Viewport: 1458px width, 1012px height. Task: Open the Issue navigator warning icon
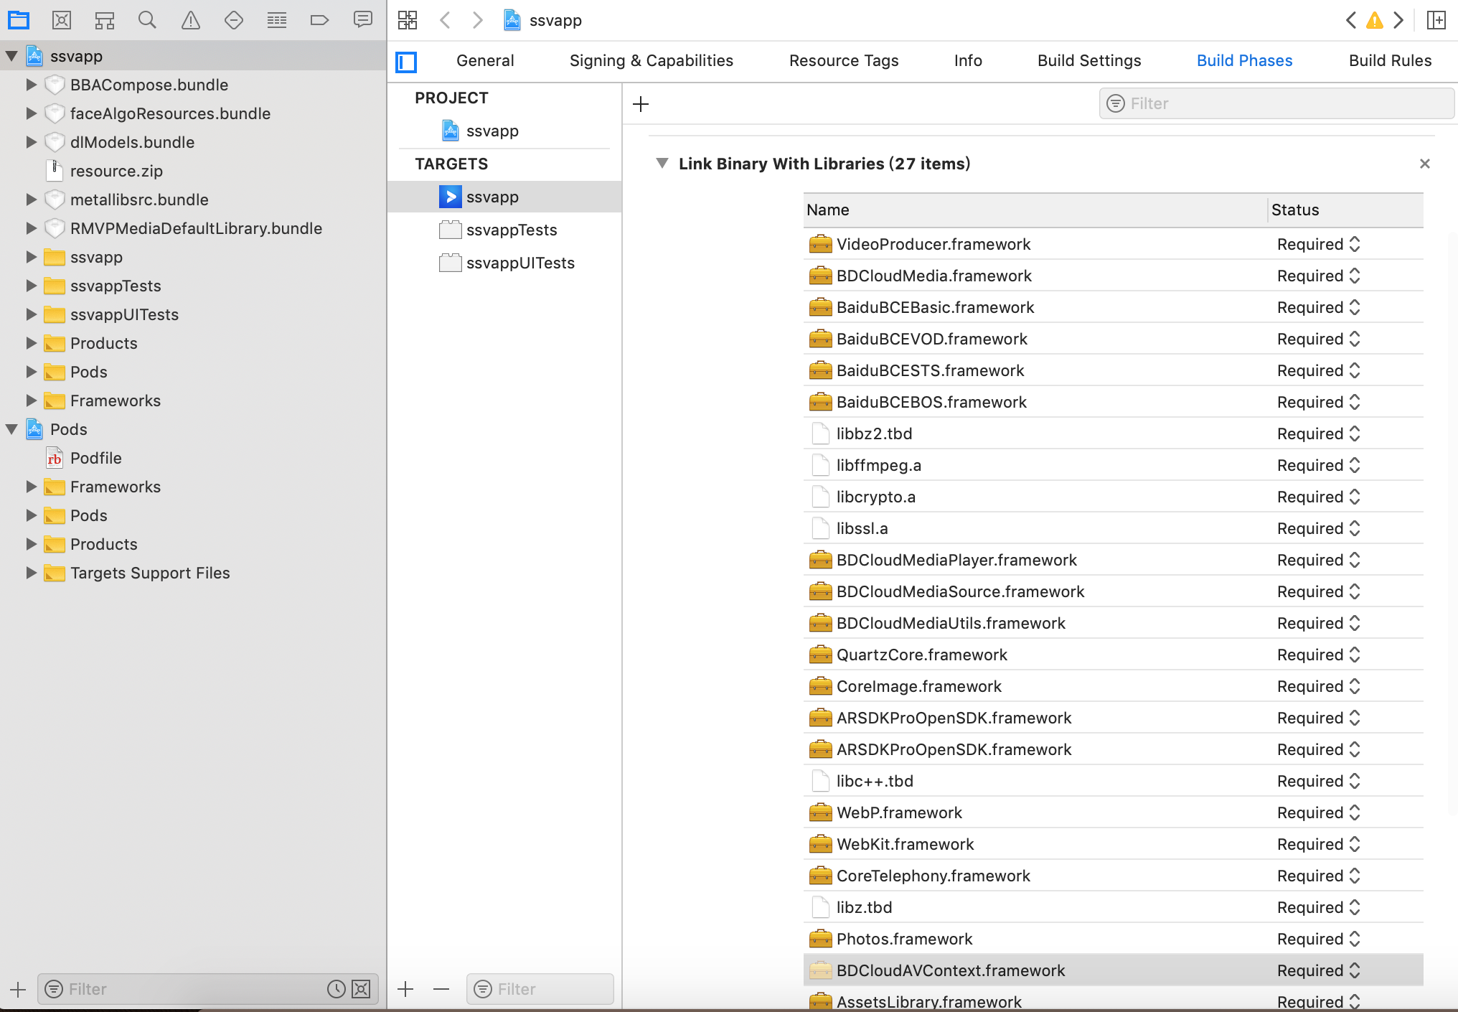click(x=191, y=20)
